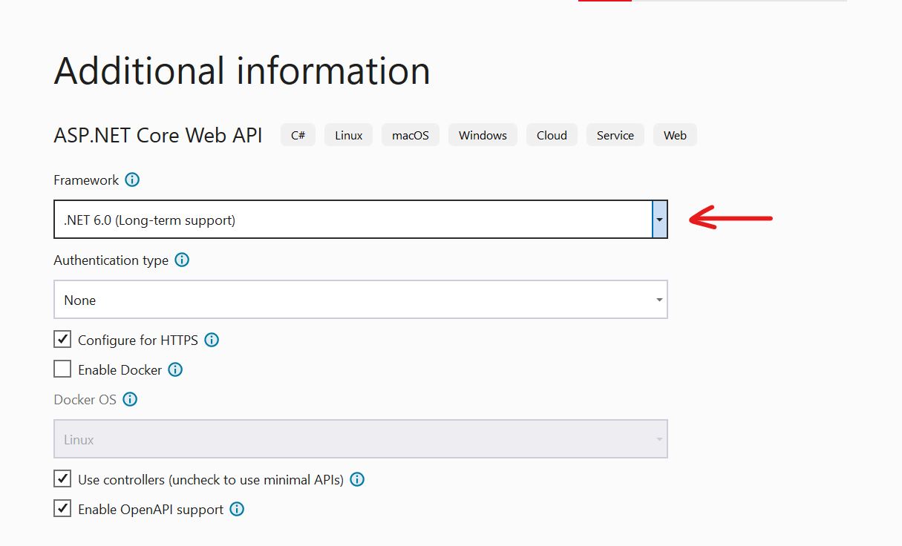Enable the Docker checkbox

[62, 369]
